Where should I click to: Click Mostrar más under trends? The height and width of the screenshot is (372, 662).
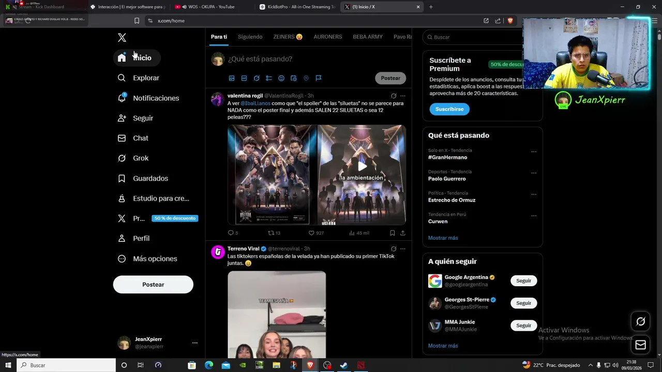(x=443, y=238)
